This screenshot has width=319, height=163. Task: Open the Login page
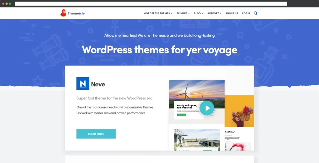coord(246,13)
